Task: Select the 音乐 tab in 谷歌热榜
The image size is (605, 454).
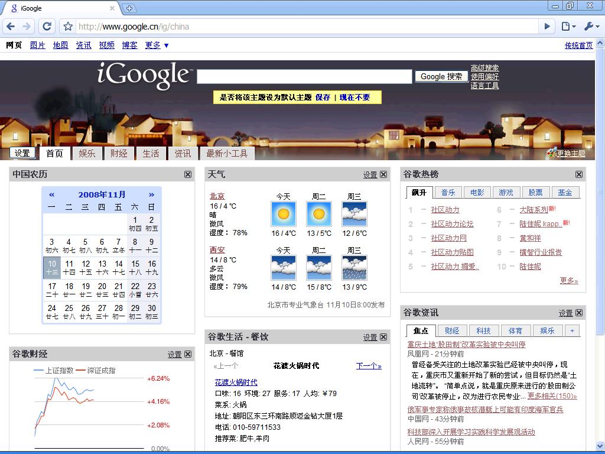Action: tap(448, 192)
